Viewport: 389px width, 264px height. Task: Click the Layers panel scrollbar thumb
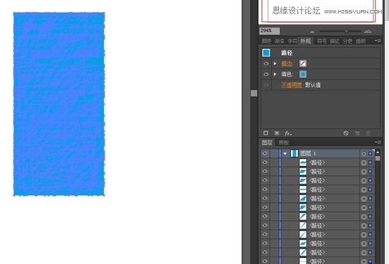(378, 159)
